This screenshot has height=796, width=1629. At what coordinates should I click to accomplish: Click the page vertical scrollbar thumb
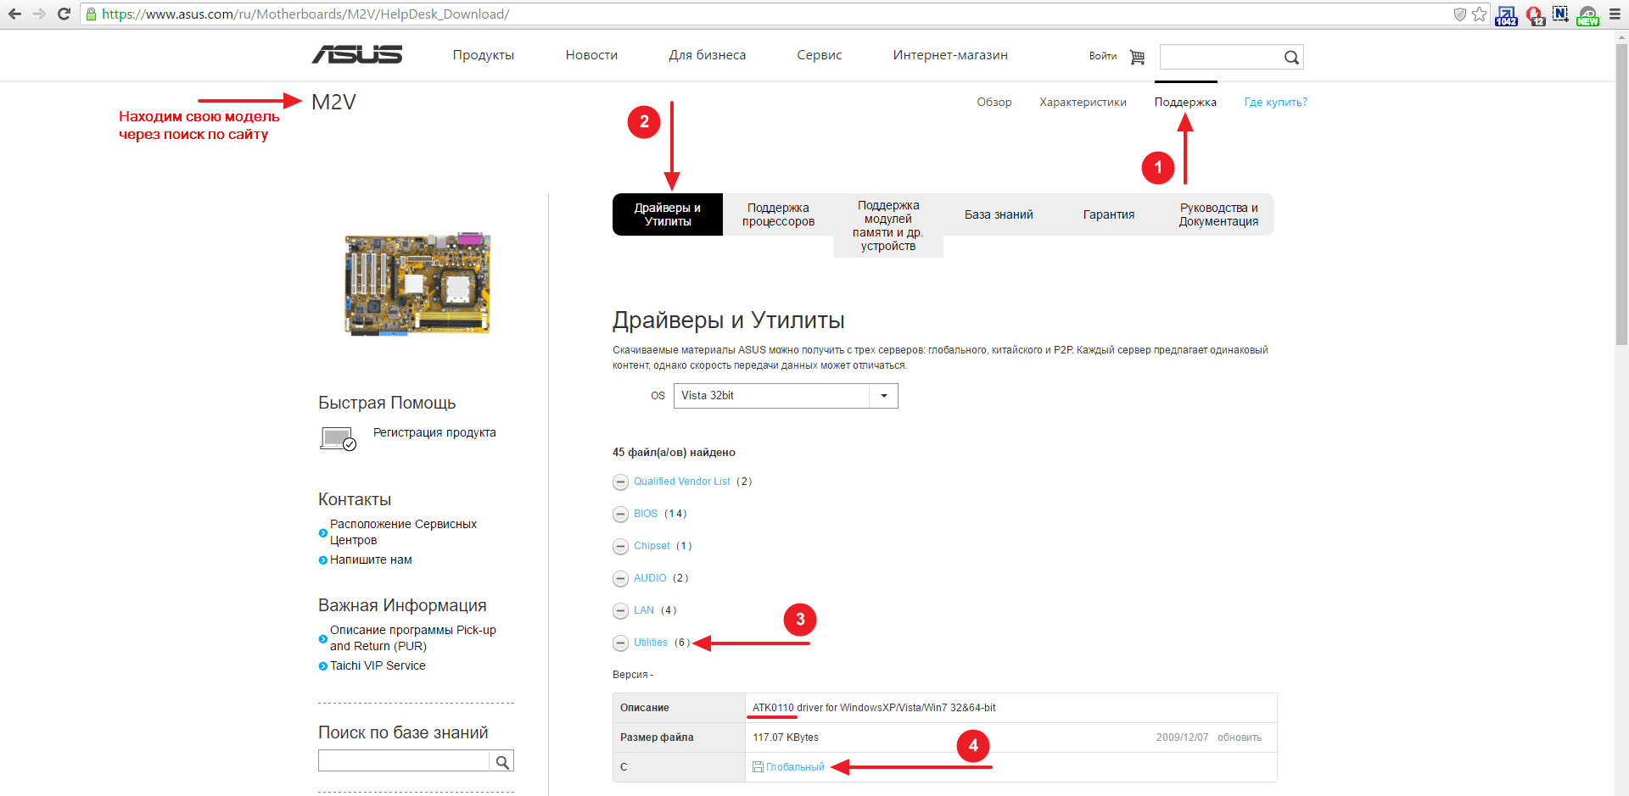(1621, 193)
